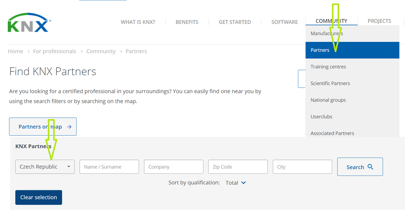The image size is (405, 217).
Task: Select Userclubs menu entry
Action: pos(352,117)
